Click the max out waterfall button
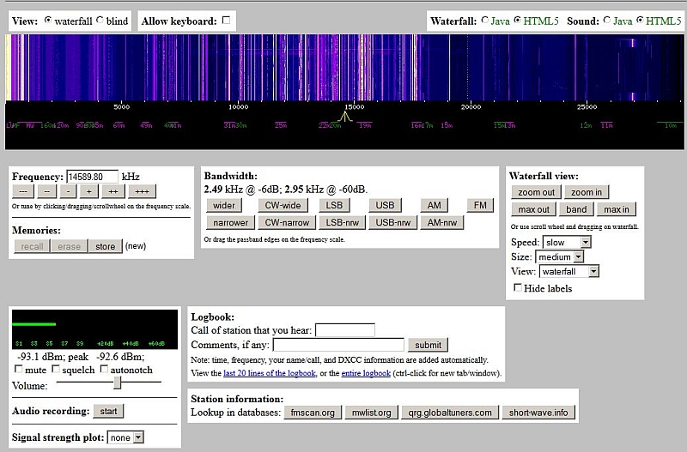The height and width of the screenshot is (452, 687). coord(532,209)
